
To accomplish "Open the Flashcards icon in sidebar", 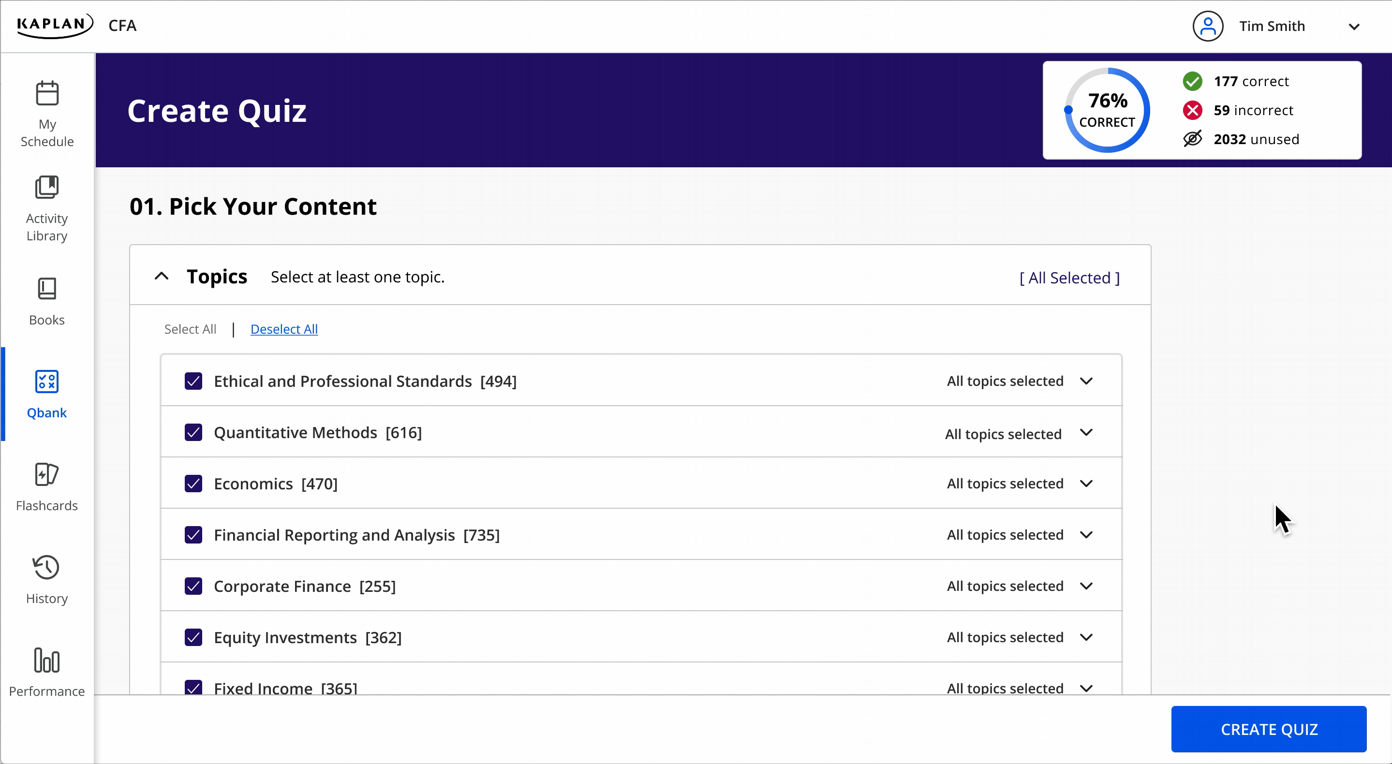I will tap(47, 474).
